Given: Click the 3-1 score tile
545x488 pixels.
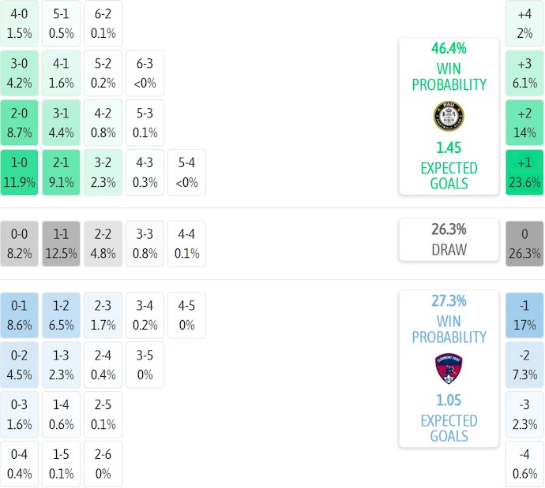Looking at the screenshot, I should click(62, 122).
